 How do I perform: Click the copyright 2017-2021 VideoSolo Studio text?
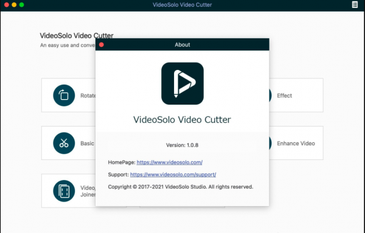click(x=181, y=187)
